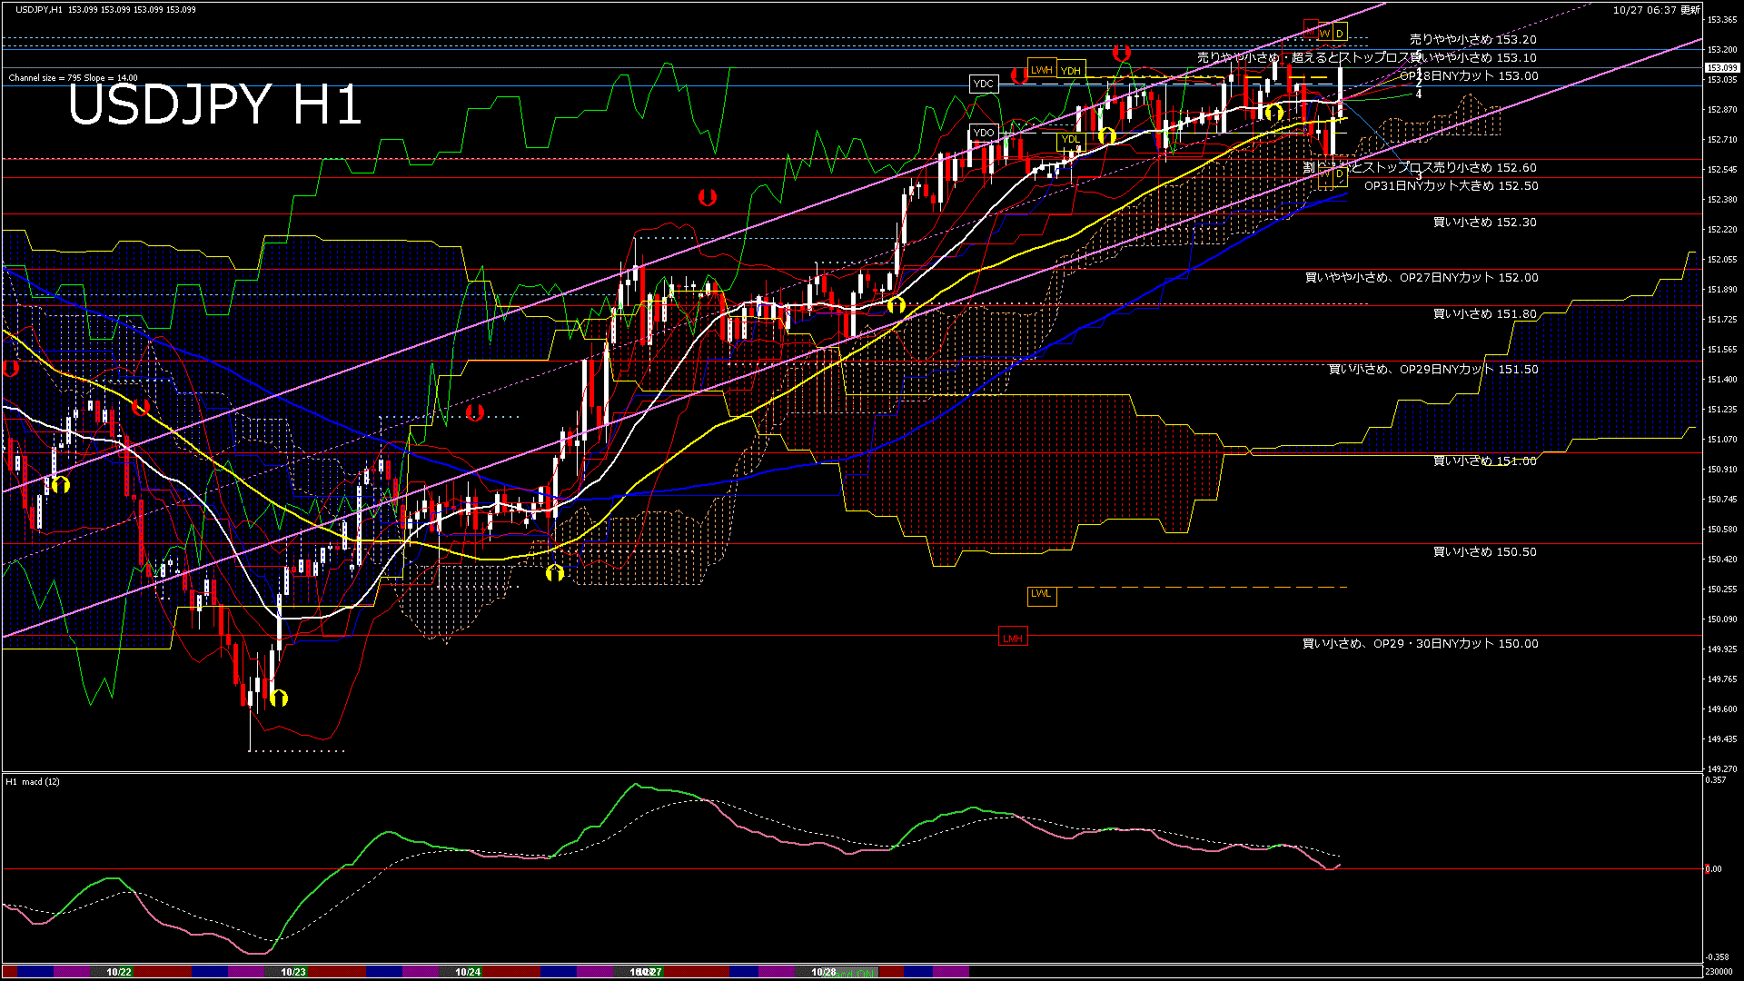Click the 10/24 date marker
The image size is (1744, 981).
click(x=468, y=972)
